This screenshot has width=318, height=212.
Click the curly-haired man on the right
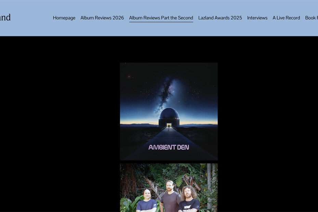pos(189,198)
